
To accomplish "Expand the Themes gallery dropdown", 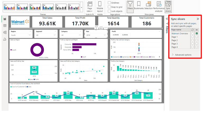I will 82,7.
